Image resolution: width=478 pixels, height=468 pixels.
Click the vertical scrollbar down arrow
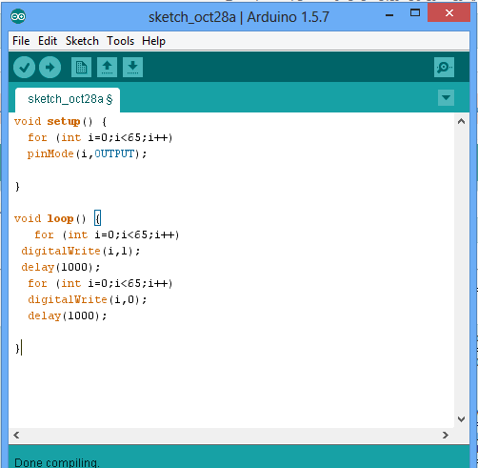(x=462, y=419)
